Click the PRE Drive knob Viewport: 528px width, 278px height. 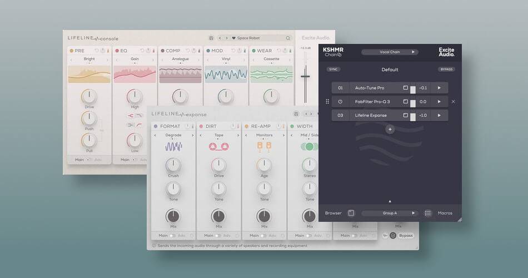coord(89,97)
